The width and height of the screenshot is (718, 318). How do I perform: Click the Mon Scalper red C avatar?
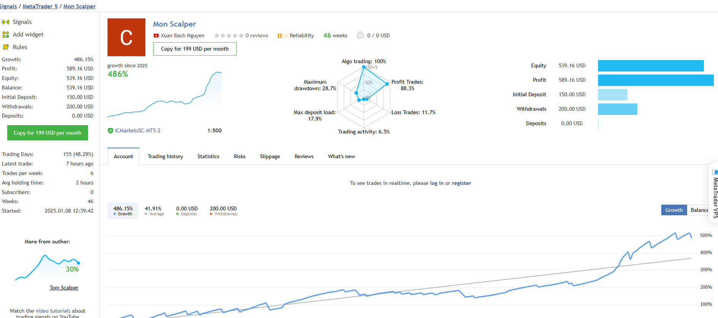(126, 37)
